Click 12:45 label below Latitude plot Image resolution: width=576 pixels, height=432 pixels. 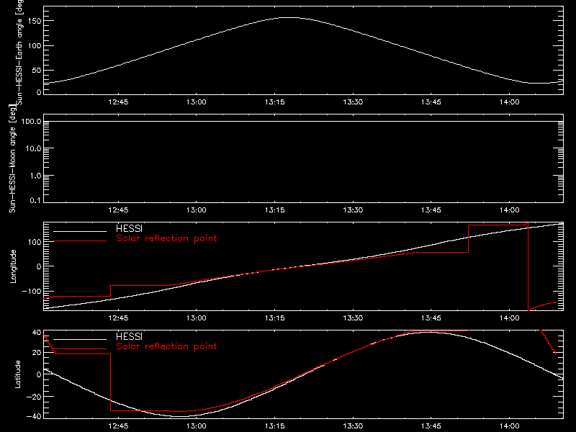pyautogui.click(x=118, y=426)
